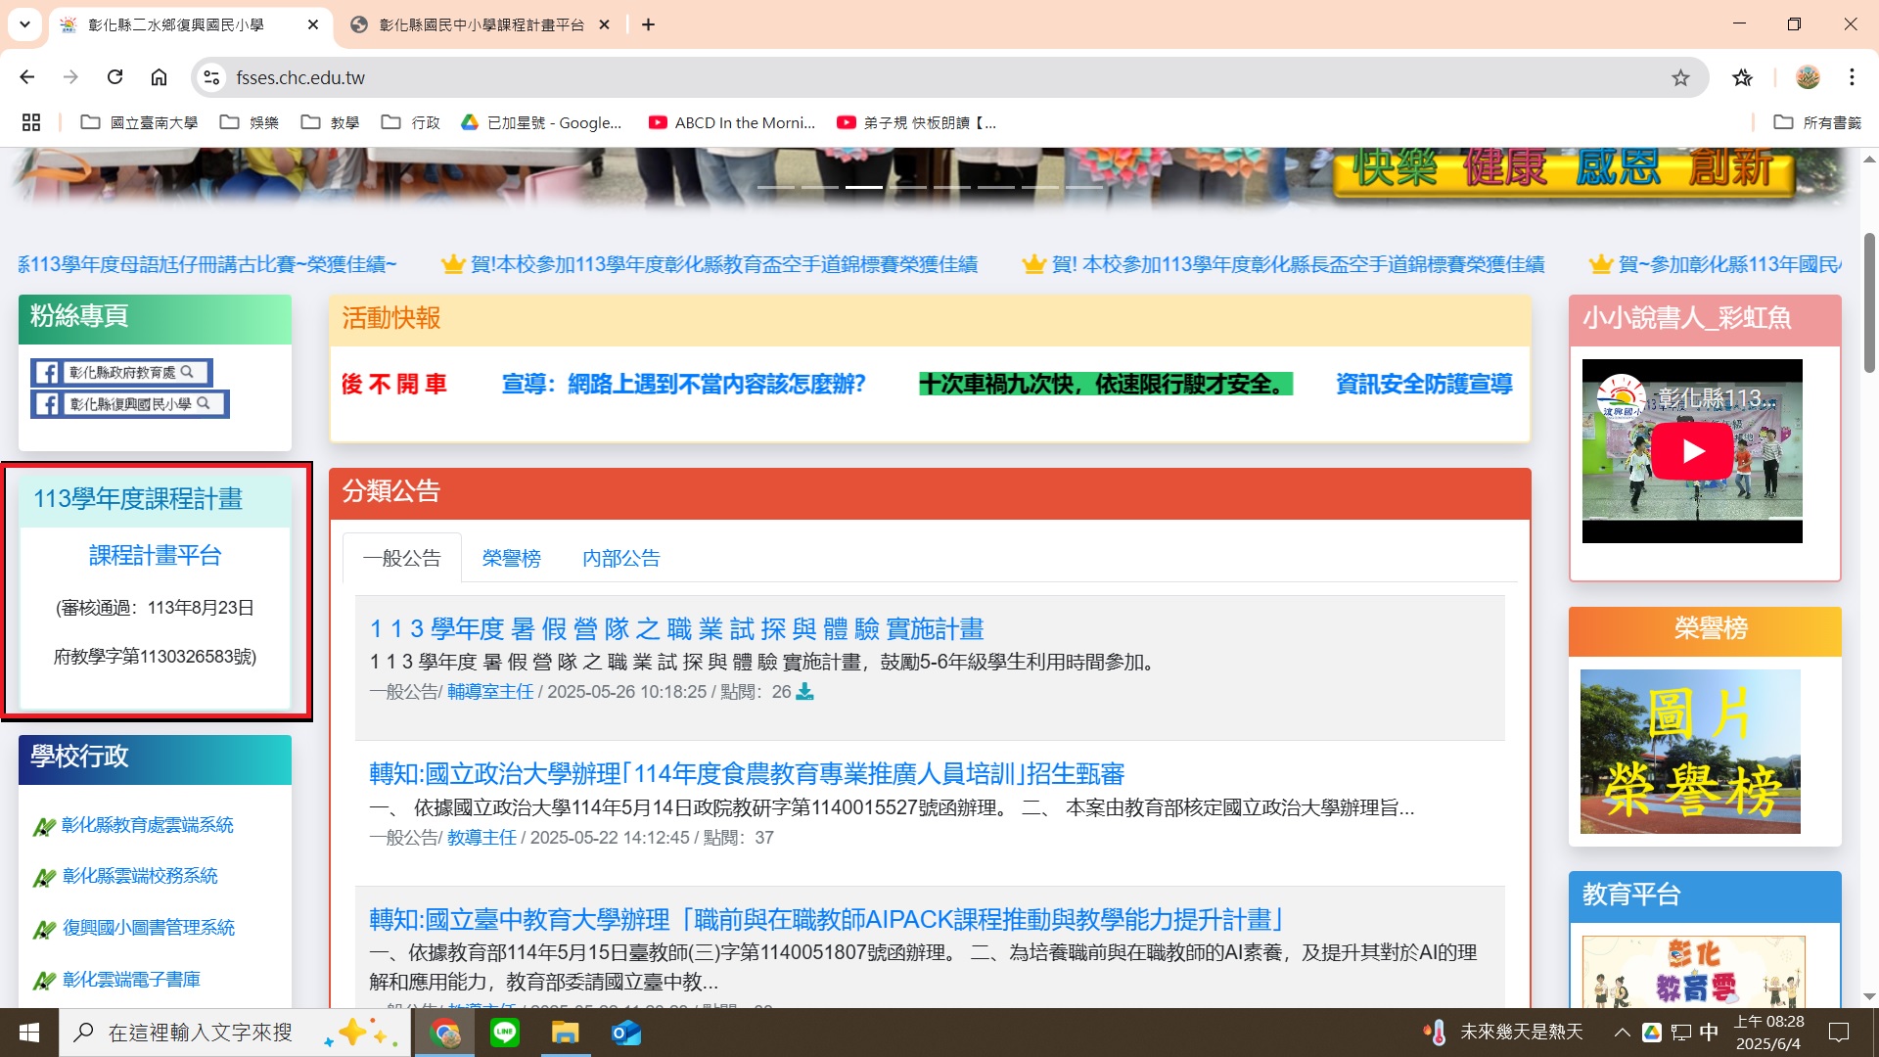
Task: Open the 教學 bookmarks folder
Action: coord(331,122)
